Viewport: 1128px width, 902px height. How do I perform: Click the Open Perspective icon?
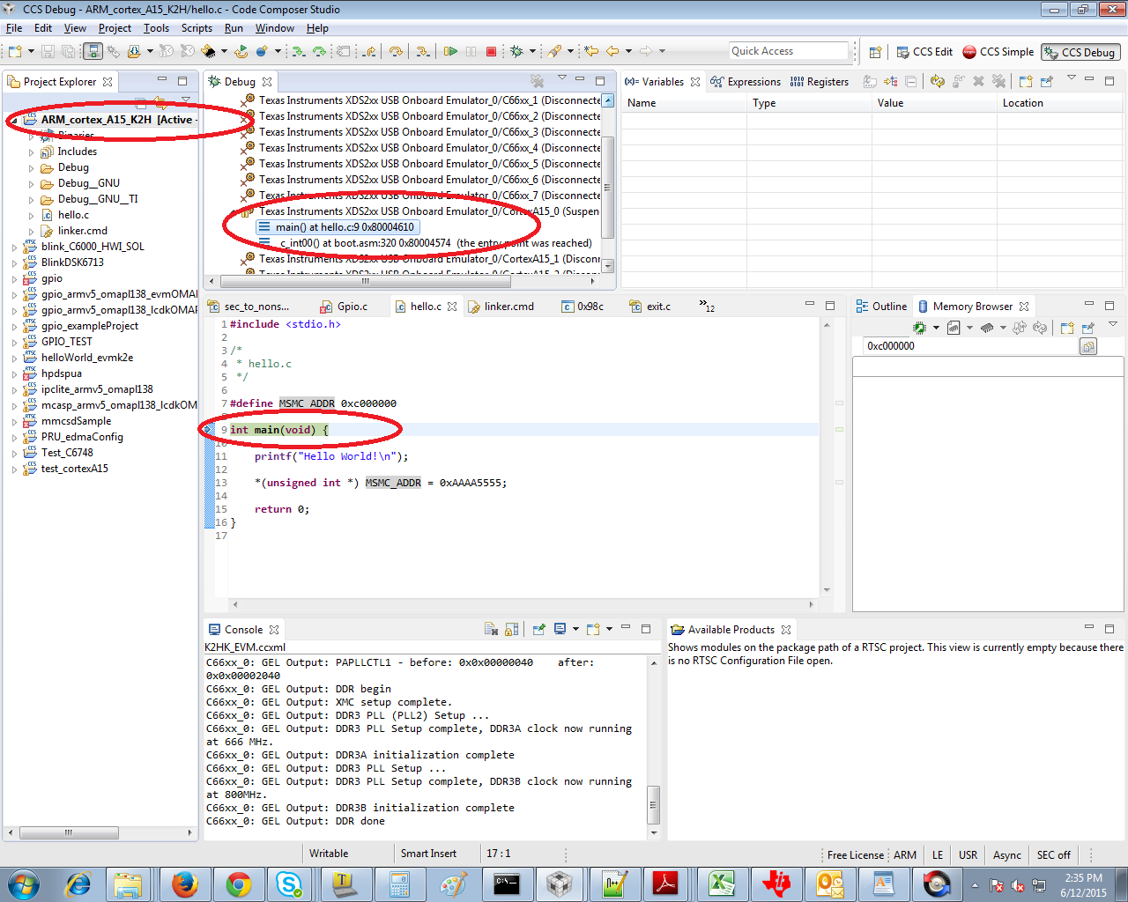coord(875,52)
